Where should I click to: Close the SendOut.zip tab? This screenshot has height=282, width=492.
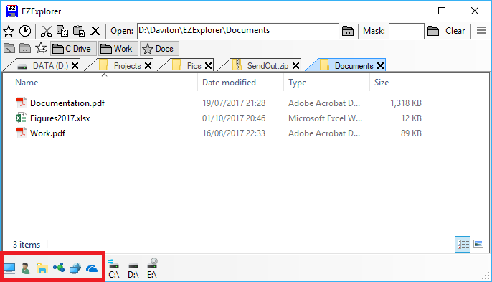[x=296, y=65]
